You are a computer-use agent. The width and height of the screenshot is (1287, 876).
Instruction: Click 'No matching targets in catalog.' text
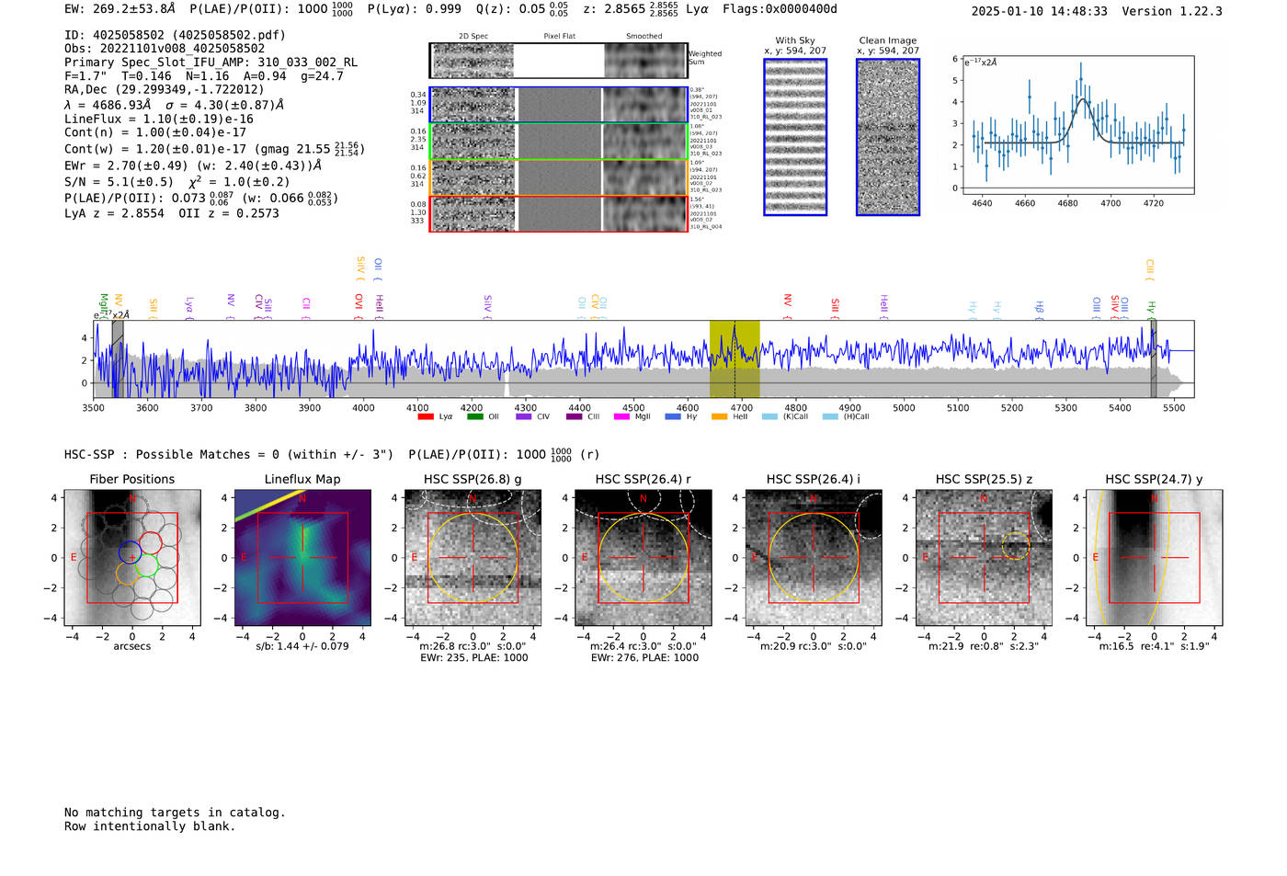point(175,813)
